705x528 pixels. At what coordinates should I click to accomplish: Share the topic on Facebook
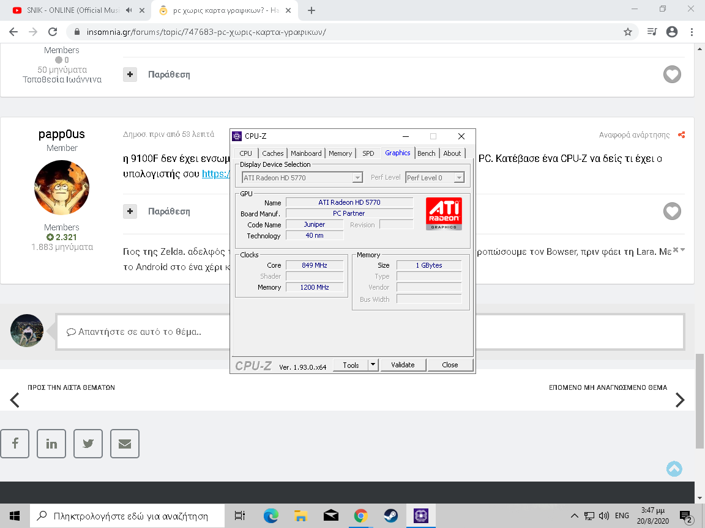tap(15, 444)
